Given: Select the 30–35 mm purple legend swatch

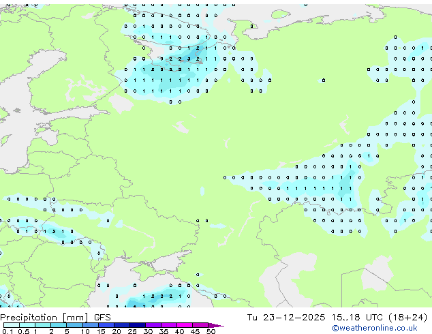Looking at the screenshot, I should (x=153, y=325).
